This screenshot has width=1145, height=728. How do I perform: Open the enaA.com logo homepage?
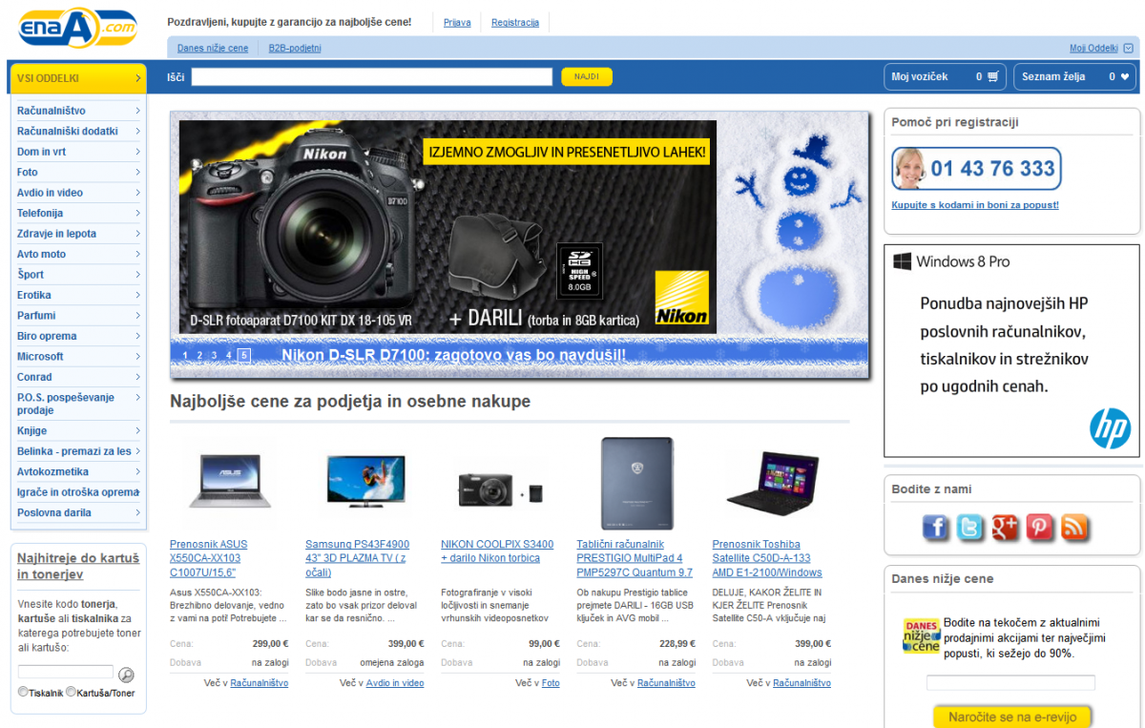[x=77, y=28]
